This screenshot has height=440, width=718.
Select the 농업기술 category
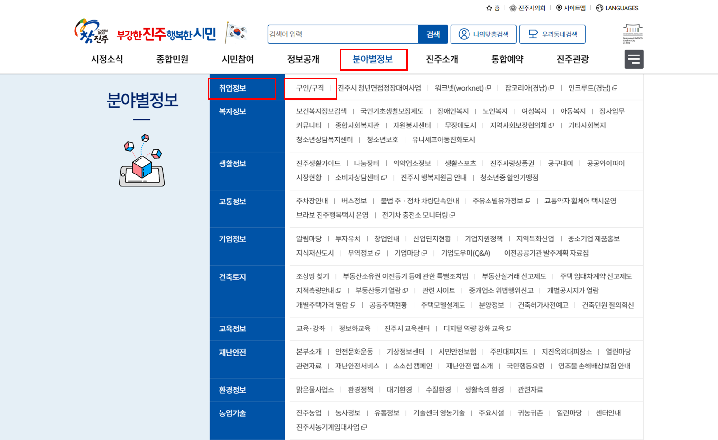tap(232, 413)
